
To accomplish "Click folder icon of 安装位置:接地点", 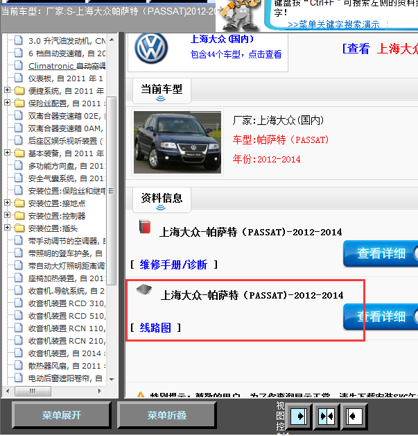I will [x=19, y=203].
